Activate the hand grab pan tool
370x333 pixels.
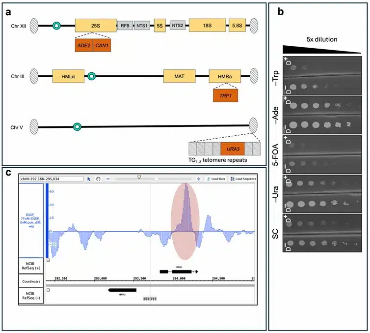point(98,179)
